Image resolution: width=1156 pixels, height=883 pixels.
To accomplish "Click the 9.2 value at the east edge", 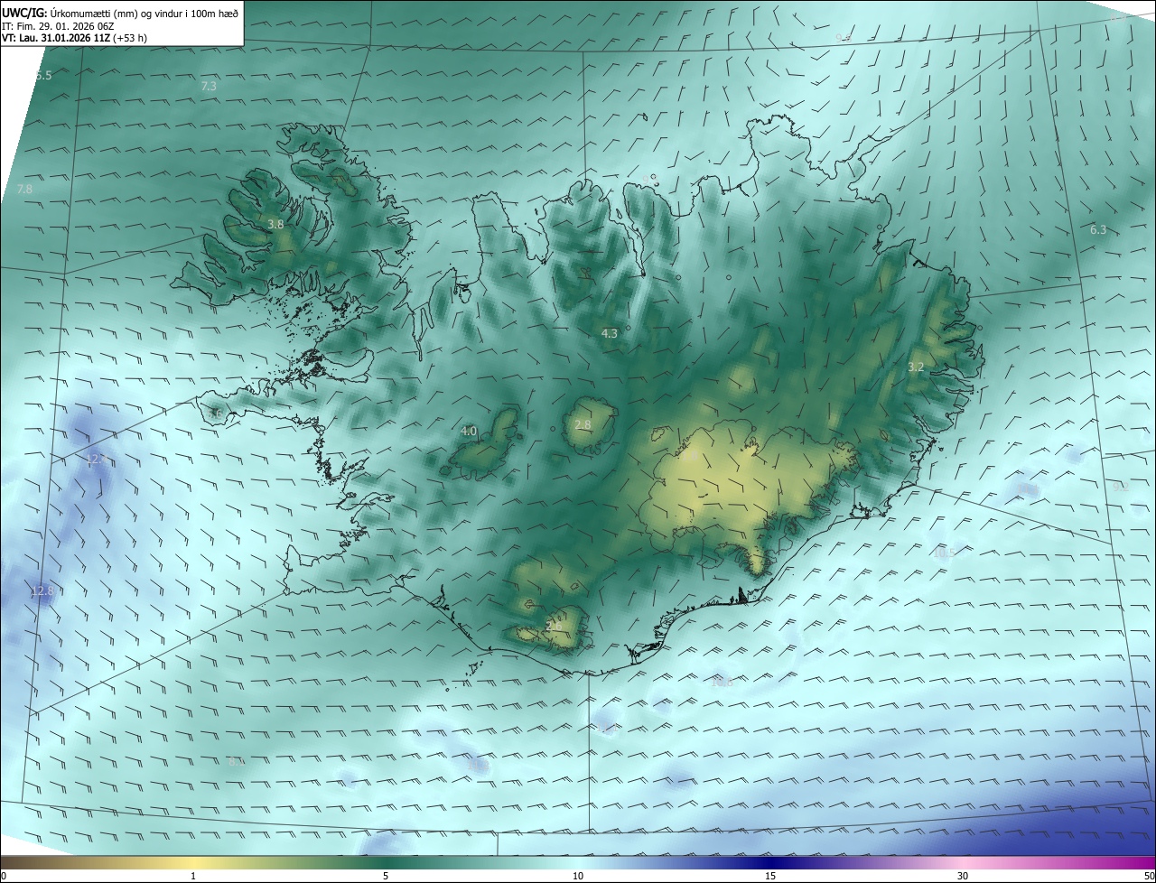I will 1121,486.
